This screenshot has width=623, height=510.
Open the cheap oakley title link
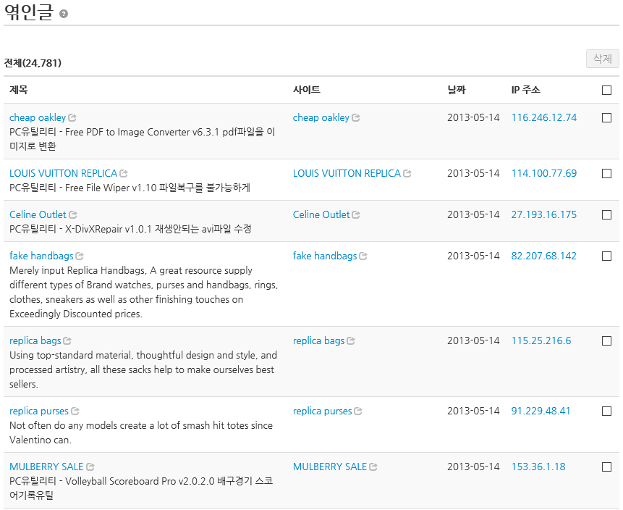[38, 118]
